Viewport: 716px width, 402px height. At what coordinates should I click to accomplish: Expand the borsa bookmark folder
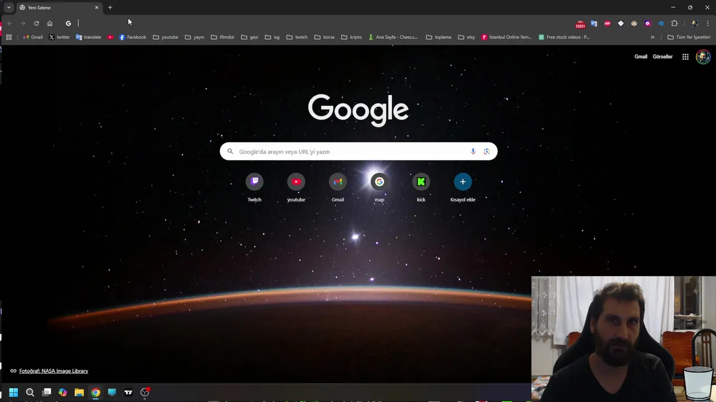324,37
